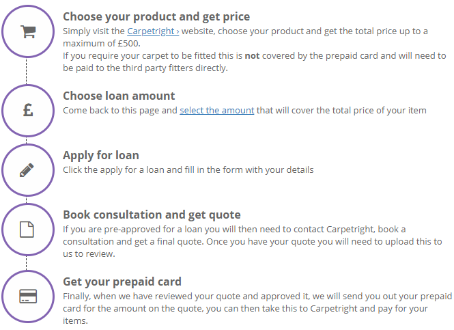Select the 'Choose loan amount' heading
The image size is (454, 330).
tap(119, 96)
